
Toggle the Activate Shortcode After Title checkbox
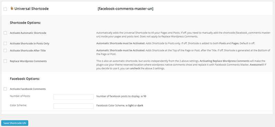[x=5, y=50]
